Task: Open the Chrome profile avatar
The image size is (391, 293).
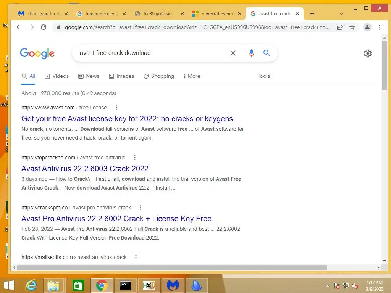Action: coord(367,27)
